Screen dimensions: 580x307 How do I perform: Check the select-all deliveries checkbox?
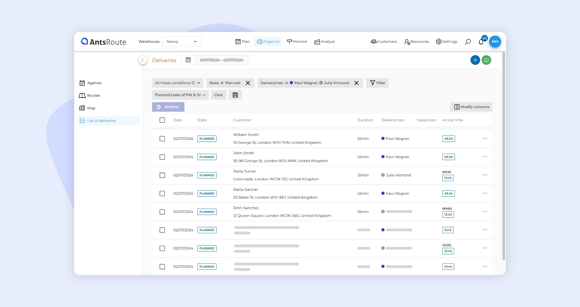(x=162, y=120)
